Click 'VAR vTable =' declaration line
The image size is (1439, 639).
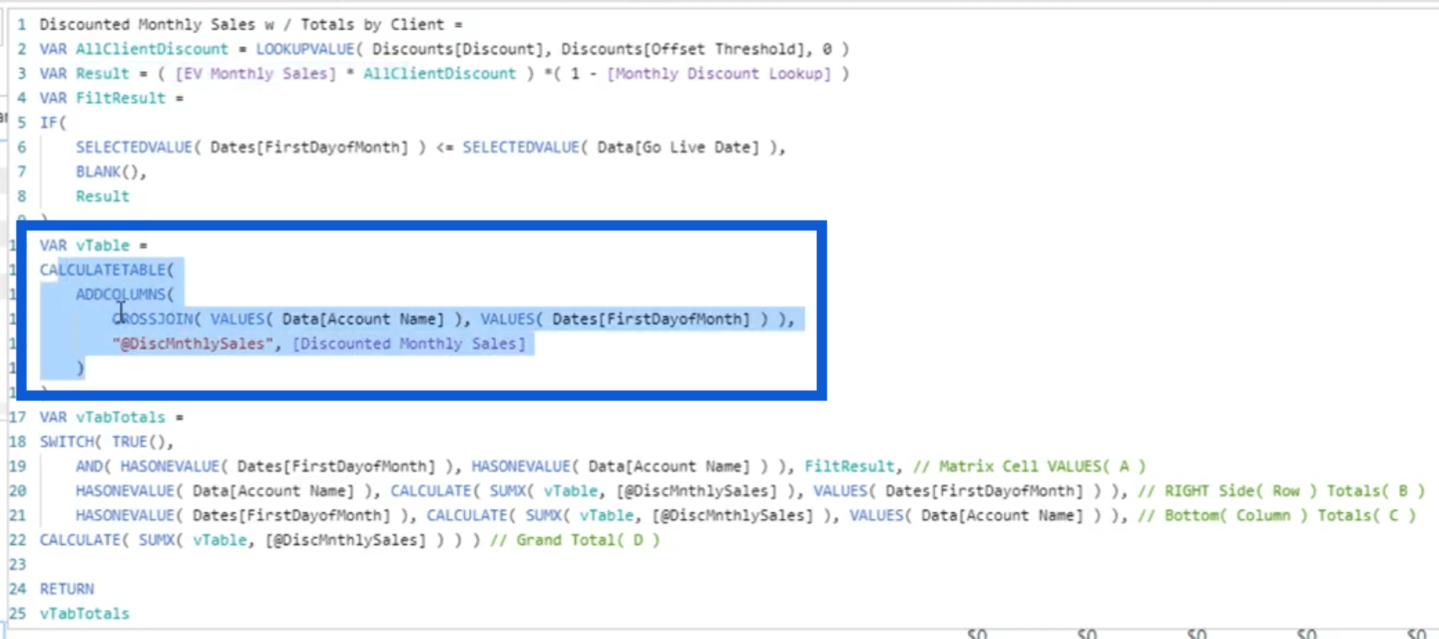point(93,246)
